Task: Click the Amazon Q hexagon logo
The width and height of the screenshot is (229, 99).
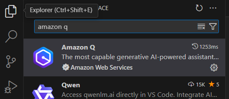Action: pos(43,58)
